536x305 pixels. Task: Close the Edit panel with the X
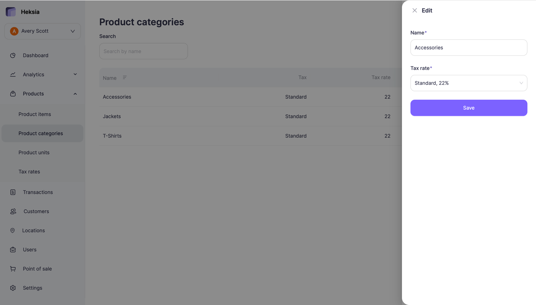(415, 10)
